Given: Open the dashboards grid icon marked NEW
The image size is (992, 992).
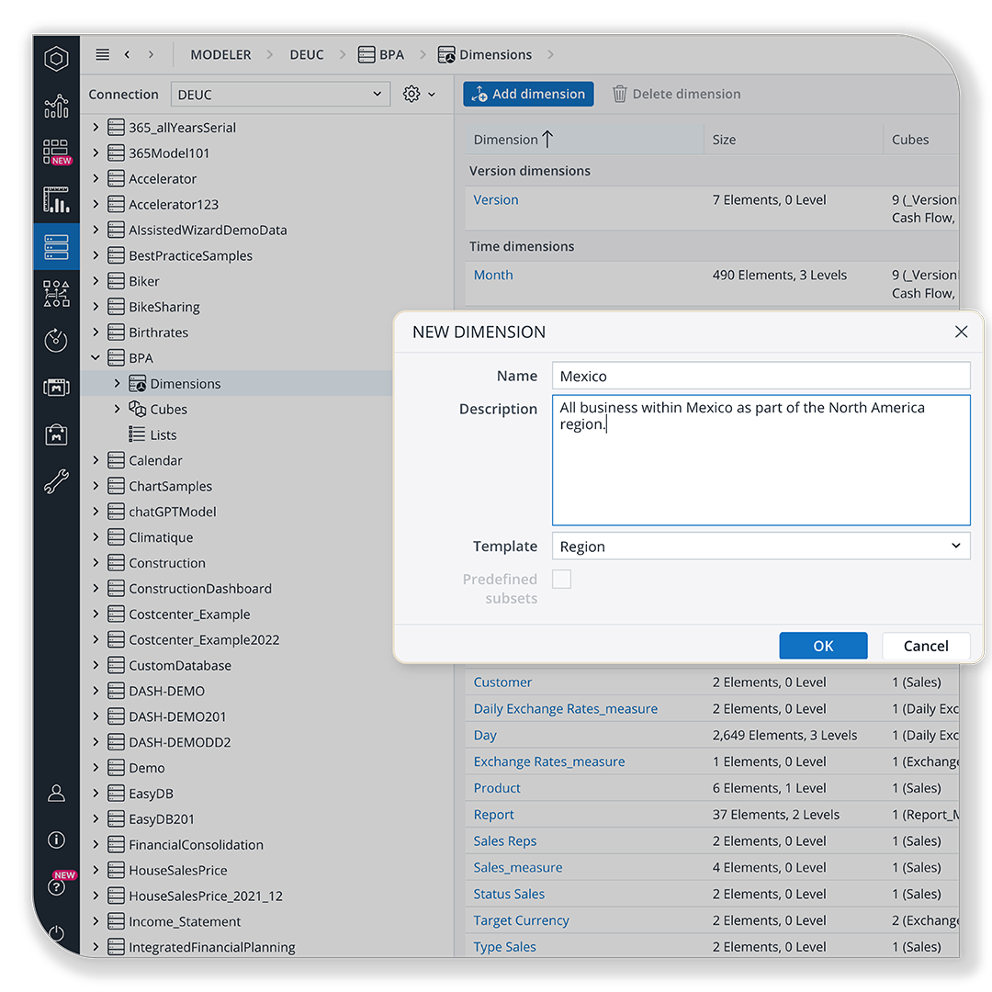Looking at the screenshot, I should (56, 152).
